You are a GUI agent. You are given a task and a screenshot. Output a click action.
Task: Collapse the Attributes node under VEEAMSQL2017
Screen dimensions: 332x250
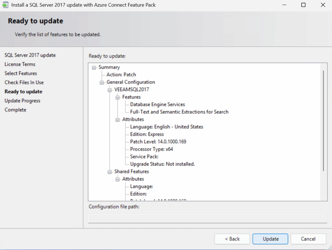pyautogui.click(x=117, y=120)
